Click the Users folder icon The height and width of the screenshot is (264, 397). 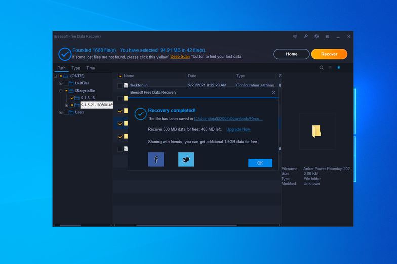[71, 112]
